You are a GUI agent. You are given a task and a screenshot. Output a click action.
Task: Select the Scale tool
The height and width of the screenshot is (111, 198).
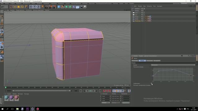point(19,7)
